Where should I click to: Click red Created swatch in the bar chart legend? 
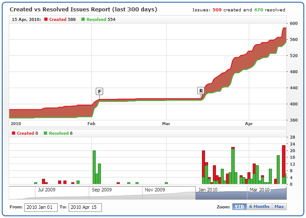(14, 133)
